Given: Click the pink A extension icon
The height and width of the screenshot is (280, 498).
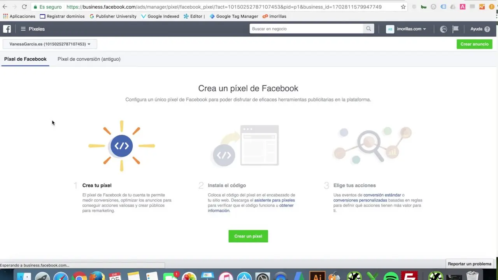Looking at the screenshot, I should pyautogui.click(x=462, y=7).
